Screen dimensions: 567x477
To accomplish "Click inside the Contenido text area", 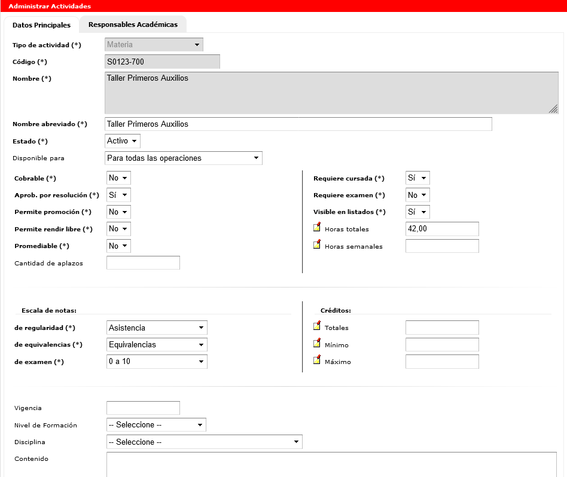I will [331, 464].
